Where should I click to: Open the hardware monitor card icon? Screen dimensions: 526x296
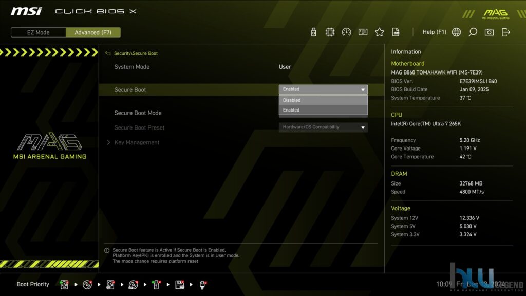coord(363,32)
